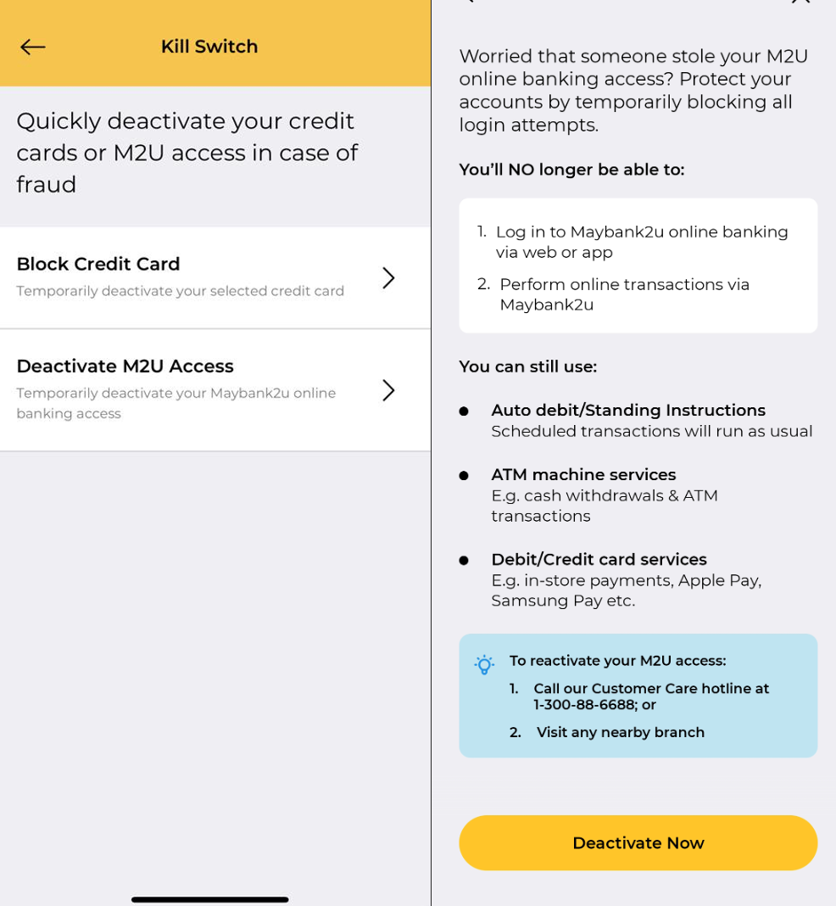This screenshot has width=836, height=906.
Task: Open Block Credit Card via its chevron
Action: 388,277
